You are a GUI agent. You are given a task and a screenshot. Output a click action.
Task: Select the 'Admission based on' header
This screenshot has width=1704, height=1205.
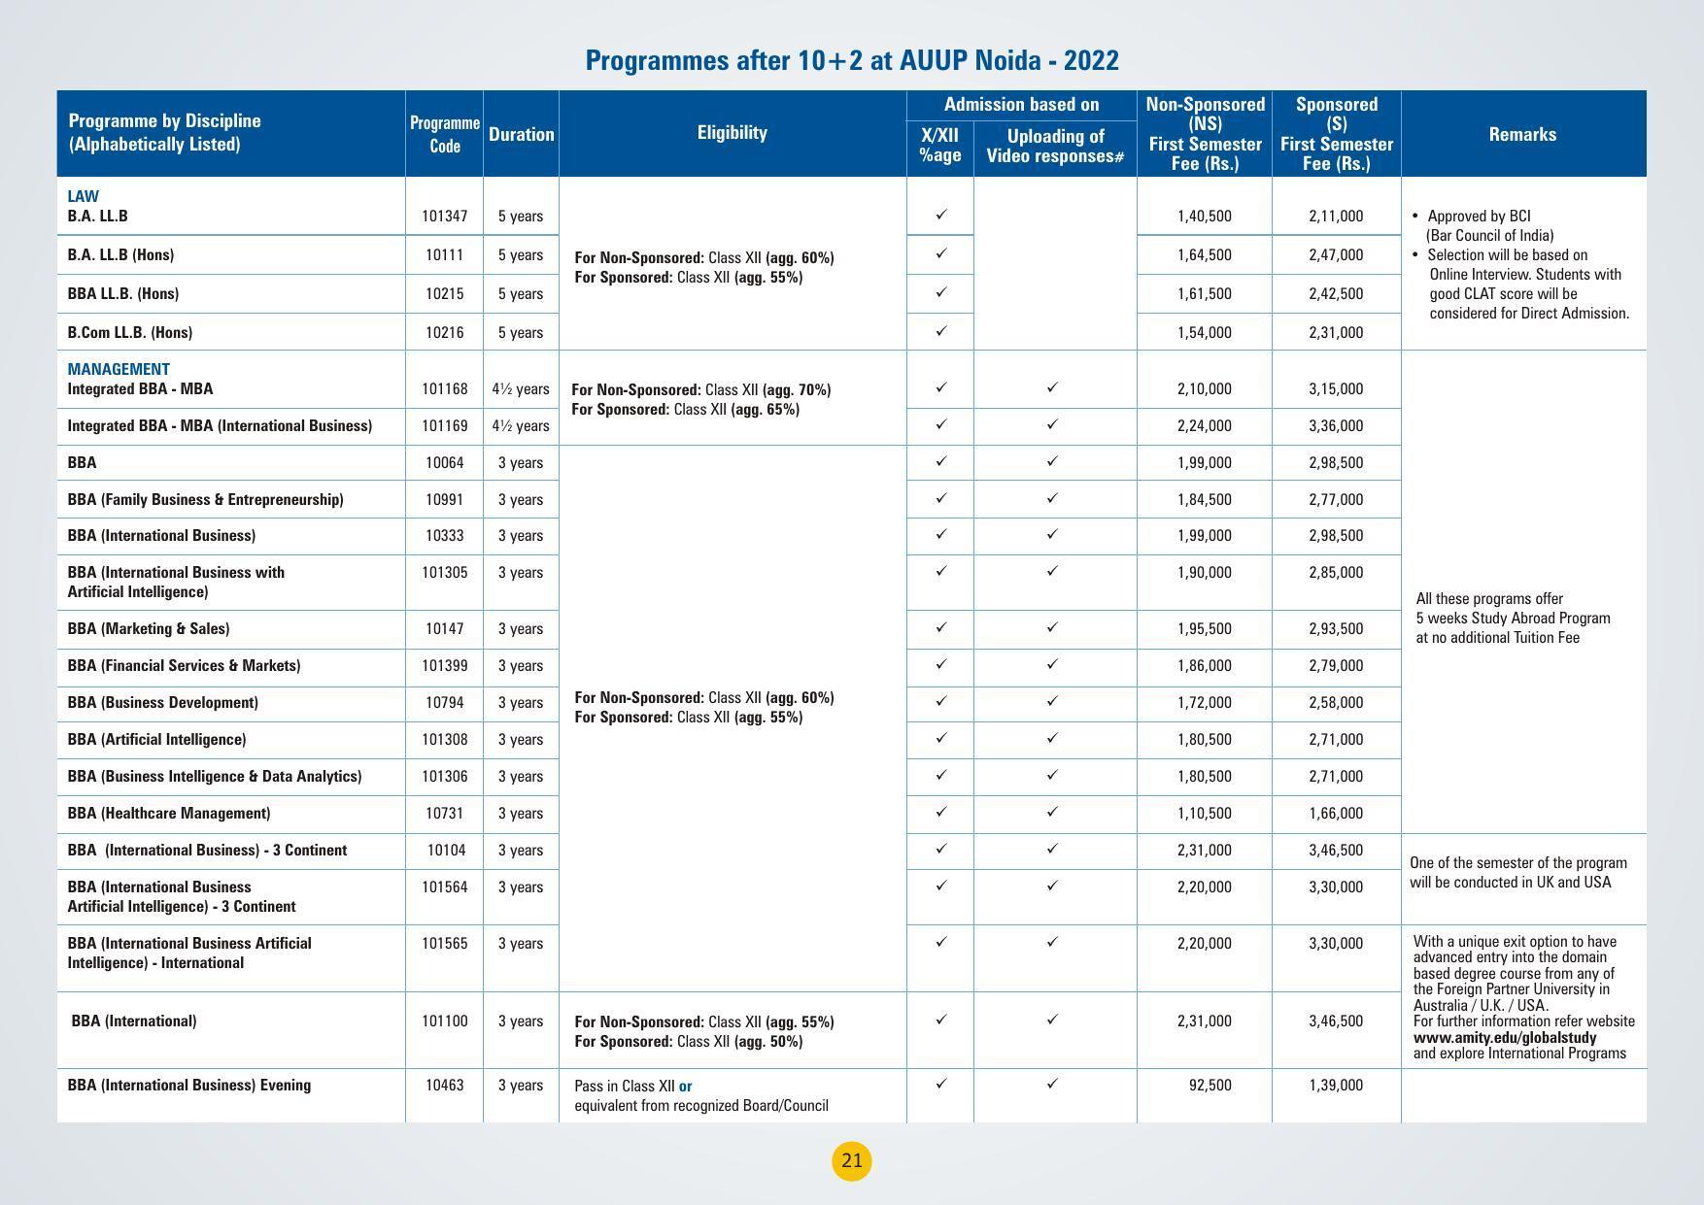[x=1022, y=104]
